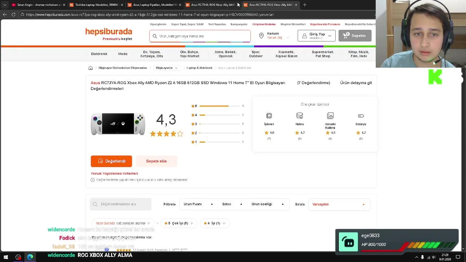Open the Kampanyalar link
Image resolution: width=466 pixels, height=262 pixels.
click(x=239, y=24)
